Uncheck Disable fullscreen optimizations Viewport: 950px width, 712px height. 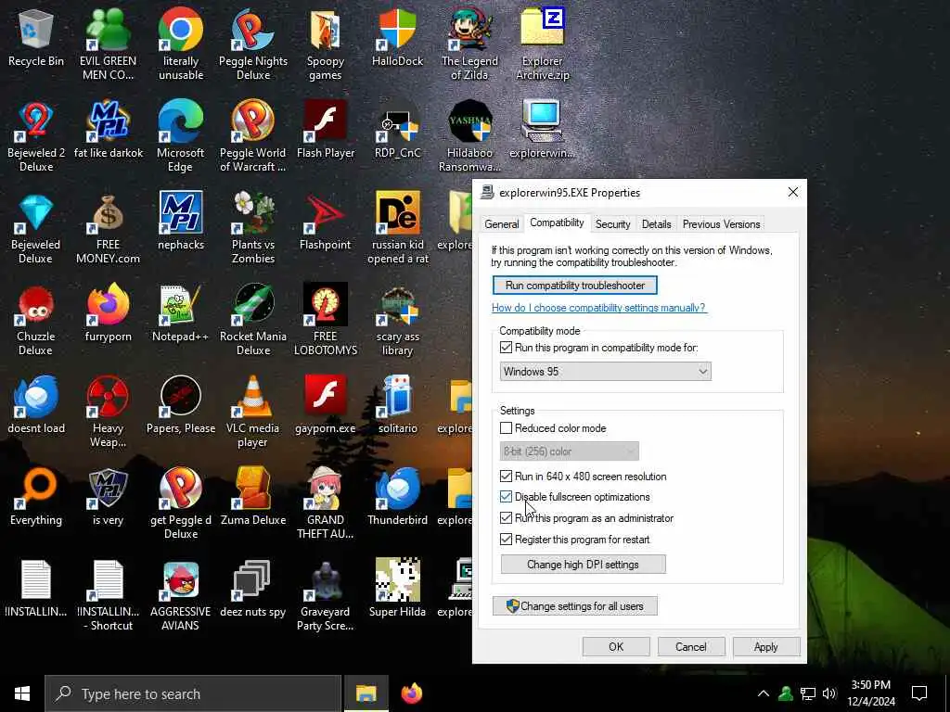(x=506, y=497)
